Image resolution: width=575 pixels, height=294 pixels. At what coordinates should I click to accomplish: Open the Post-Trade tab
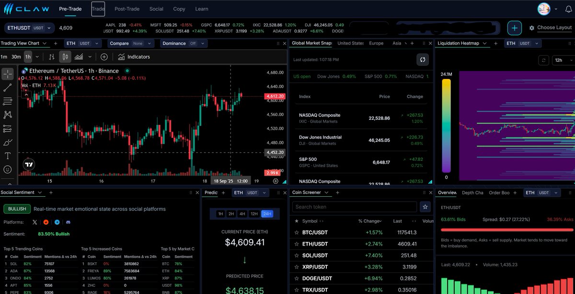(x=127, y=9)
